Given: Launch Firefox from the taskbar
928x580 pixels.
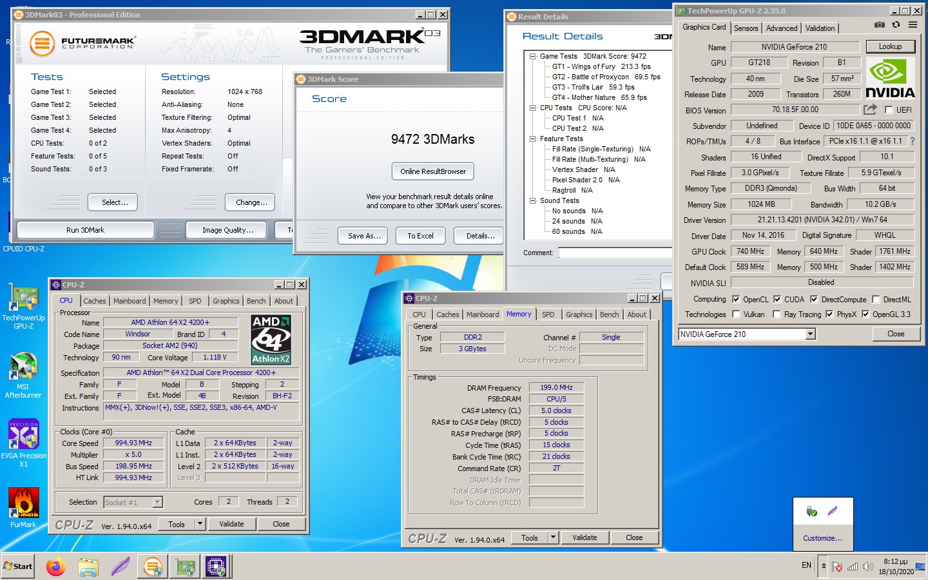Looking at the screenshot, I should click(x=56, y=566).
